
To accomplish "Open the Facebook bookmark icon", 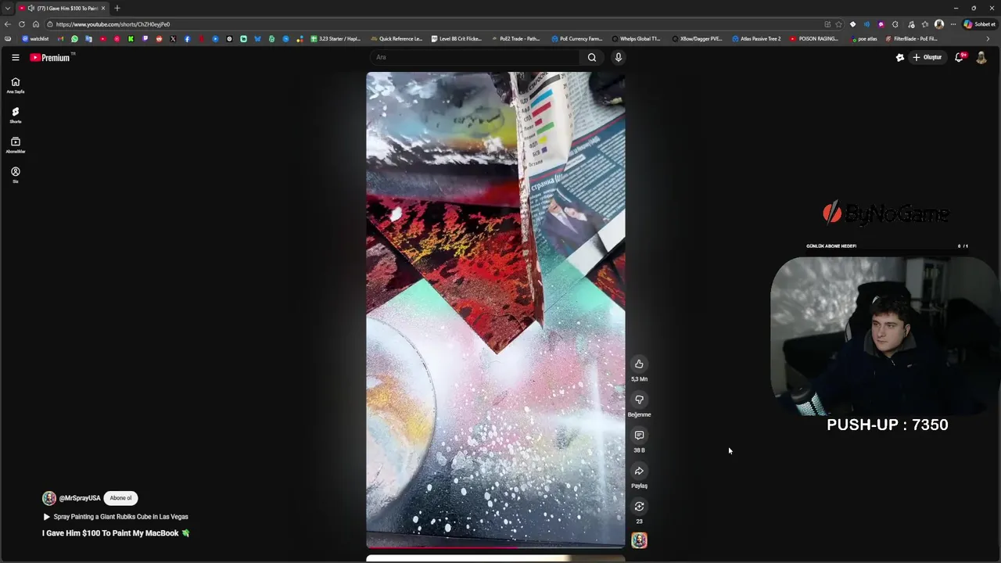I will [187, 38].
